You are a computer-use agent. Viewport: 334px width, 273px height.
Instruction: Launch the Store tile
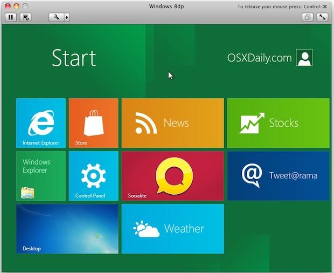pos(94,123)
